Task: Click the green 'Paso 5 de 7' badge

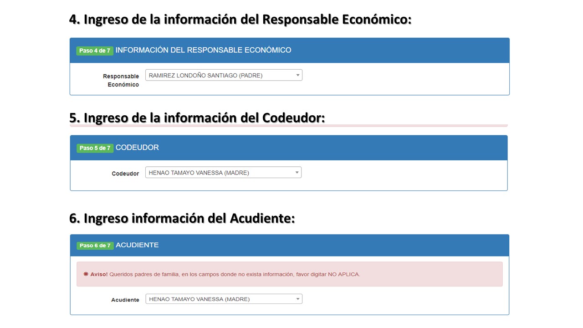Action: point(95,148)
